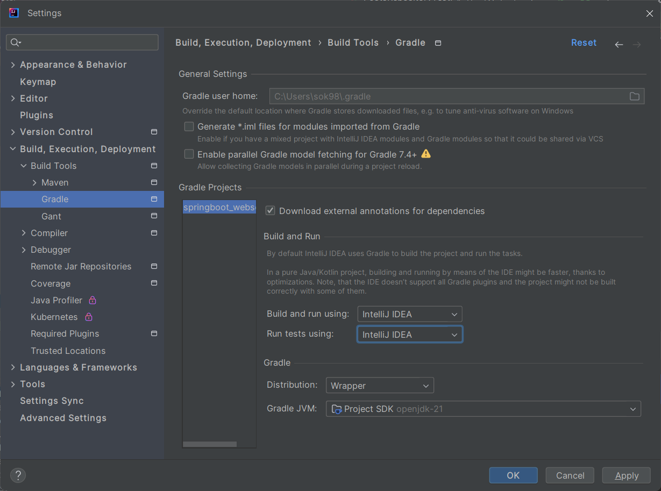Click lock icon next to Kubernetes
The image size is (661, 491).
[89, 317]
